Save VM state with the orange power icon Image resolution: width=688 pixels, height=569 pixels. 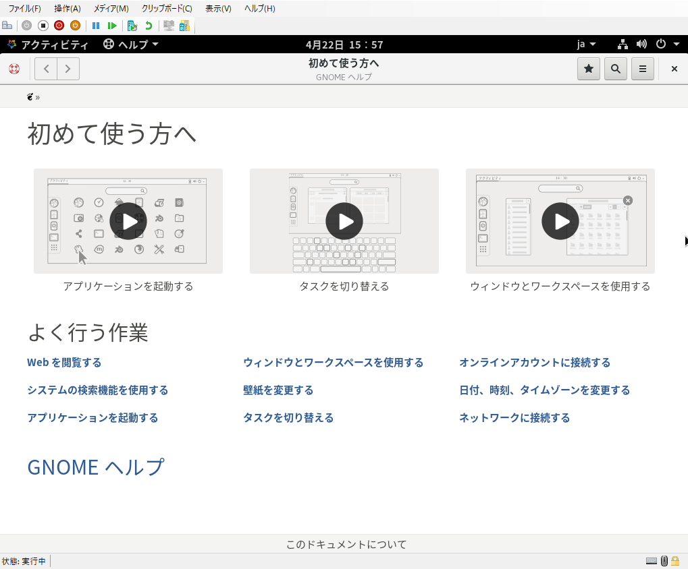(75, 26)
